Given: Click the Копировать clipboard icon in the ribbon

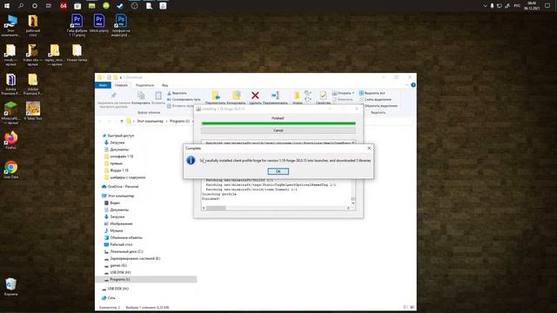Looking at the screenshot, I should click(x=141, y=96).
